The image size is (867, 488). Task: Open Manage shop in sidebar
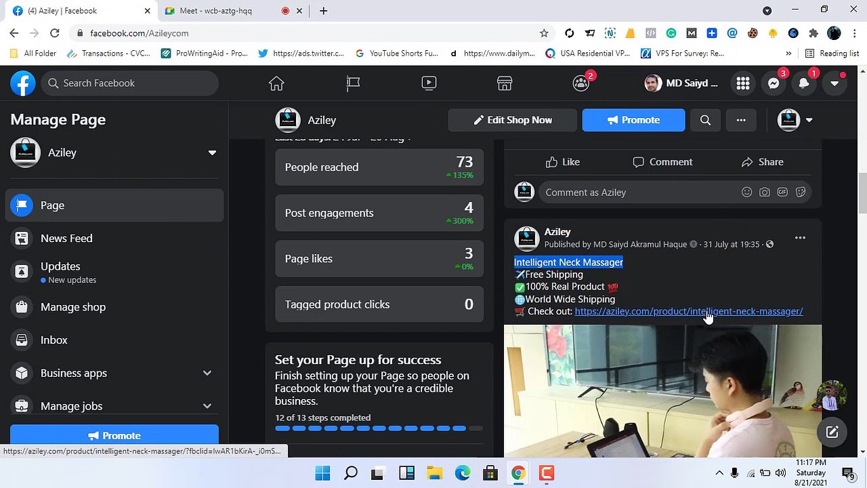(x=114, y=307)
